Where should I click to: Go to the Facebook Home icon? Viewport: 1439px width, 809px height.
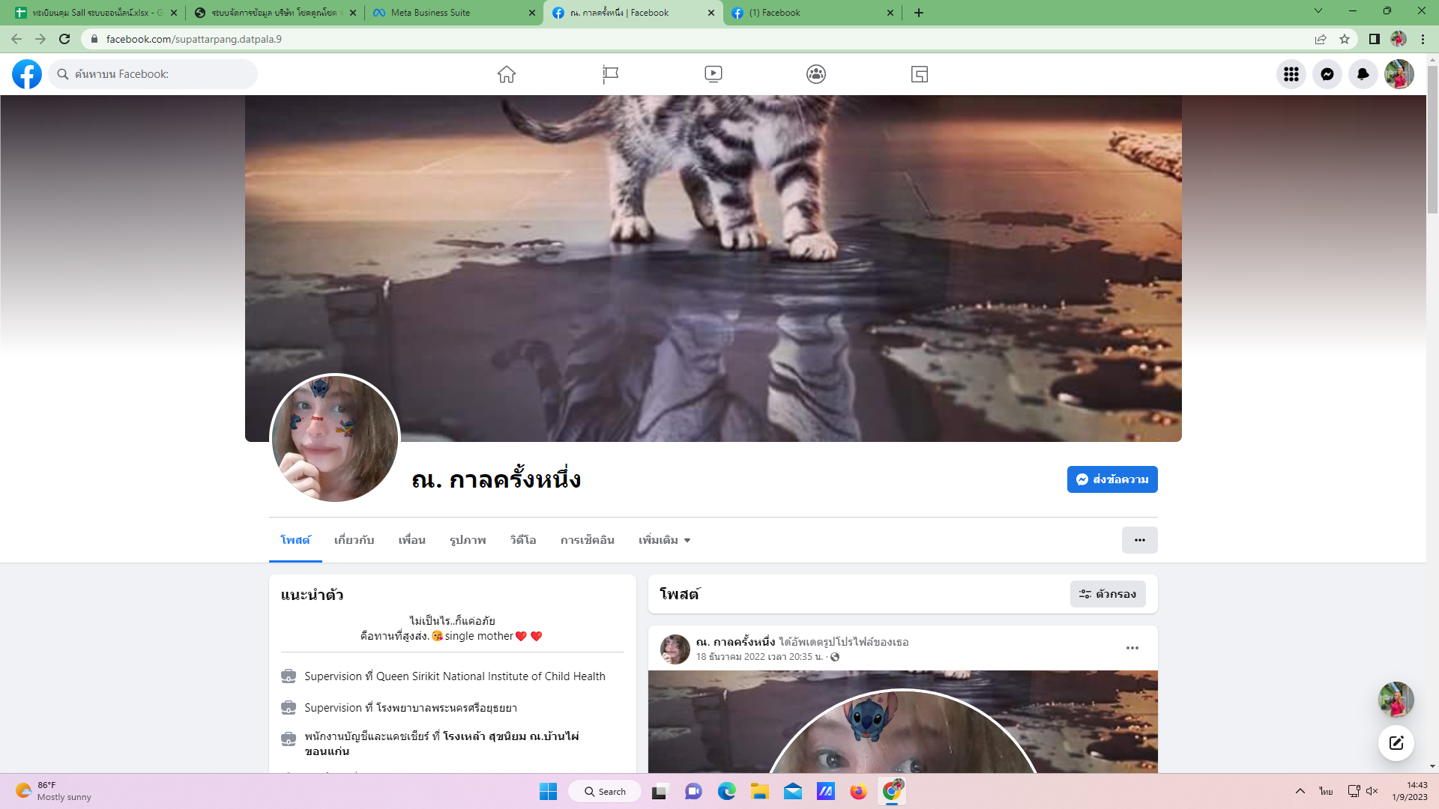(x=507, y=74)
